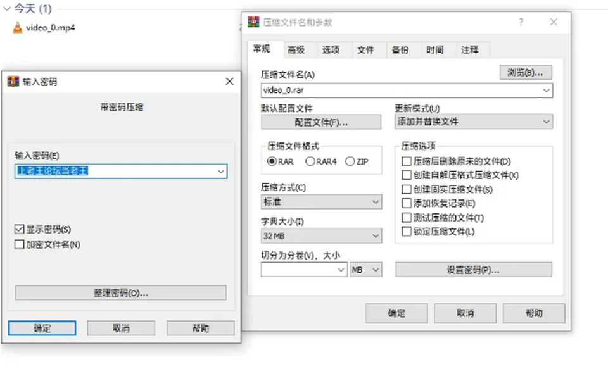Uncheck 显示密码(S) checkbox
Screen dimensions: 608x369
tap(20, 229)
